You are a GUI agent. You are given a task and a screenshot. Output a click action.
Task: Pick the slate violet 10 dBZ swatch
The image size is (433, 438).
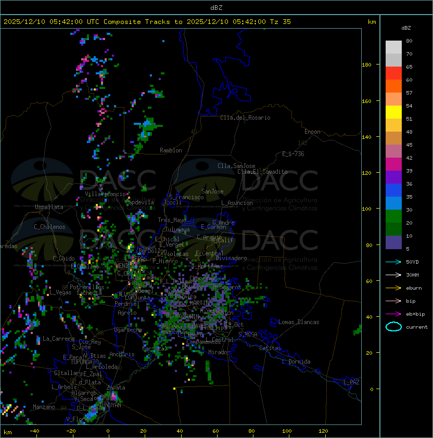(x=393, y=242)
